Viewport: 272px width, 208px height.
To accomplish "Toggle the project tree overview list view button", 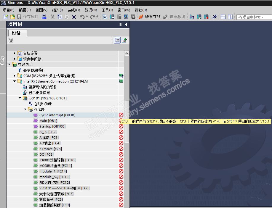I will (117, 40).
